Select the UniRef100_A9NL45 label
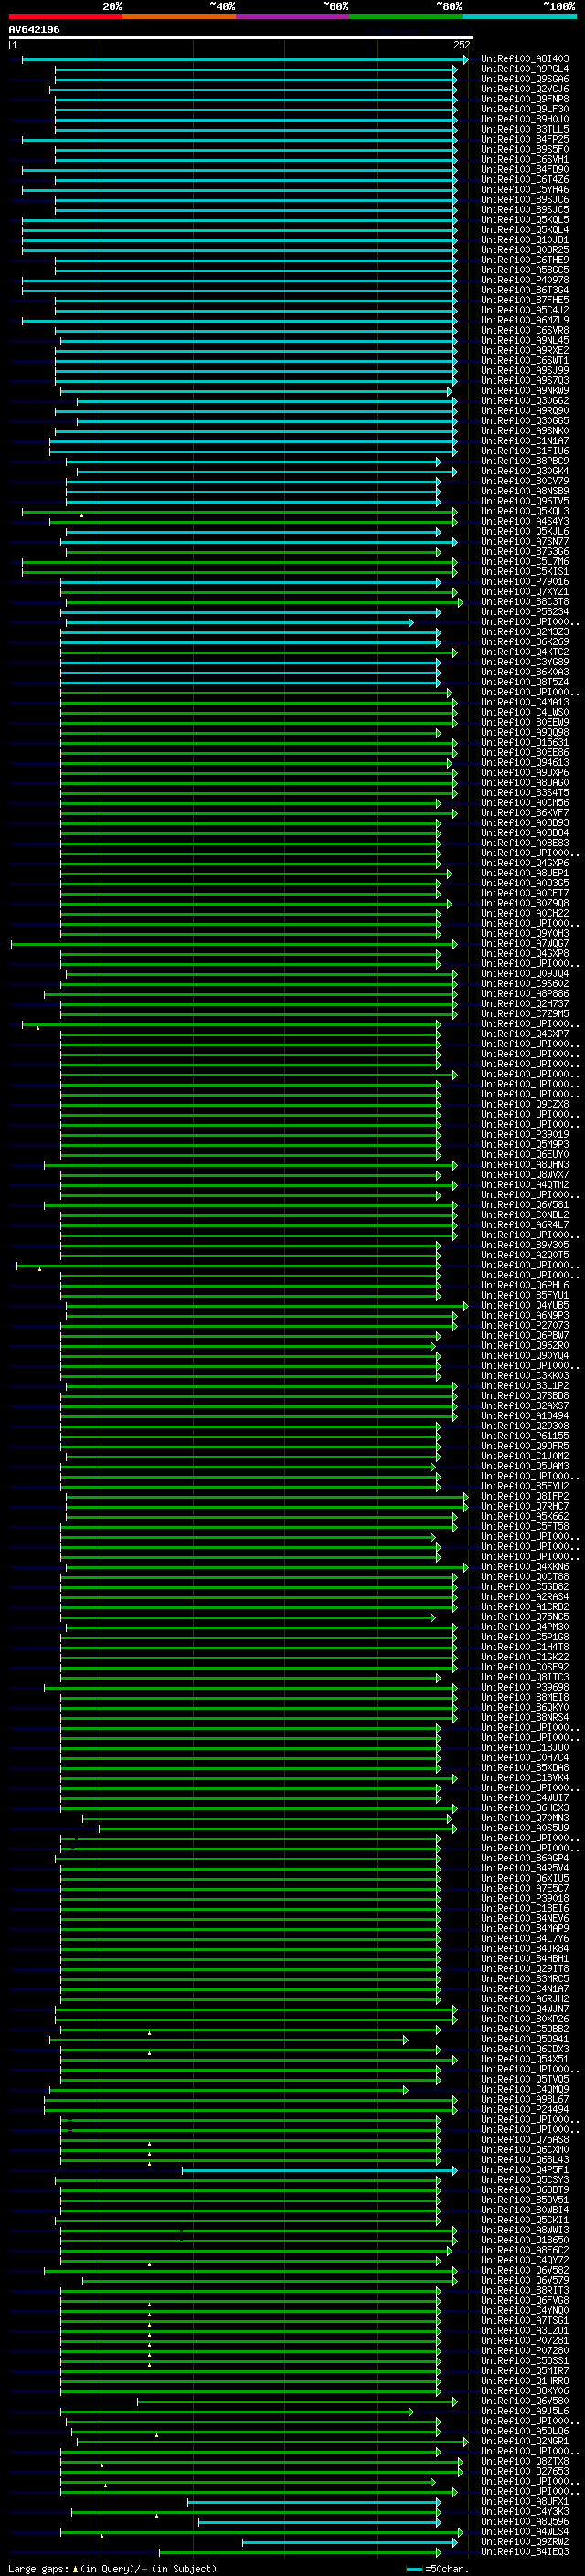The height and width of the screenshot is (2576, 585). 525,340
